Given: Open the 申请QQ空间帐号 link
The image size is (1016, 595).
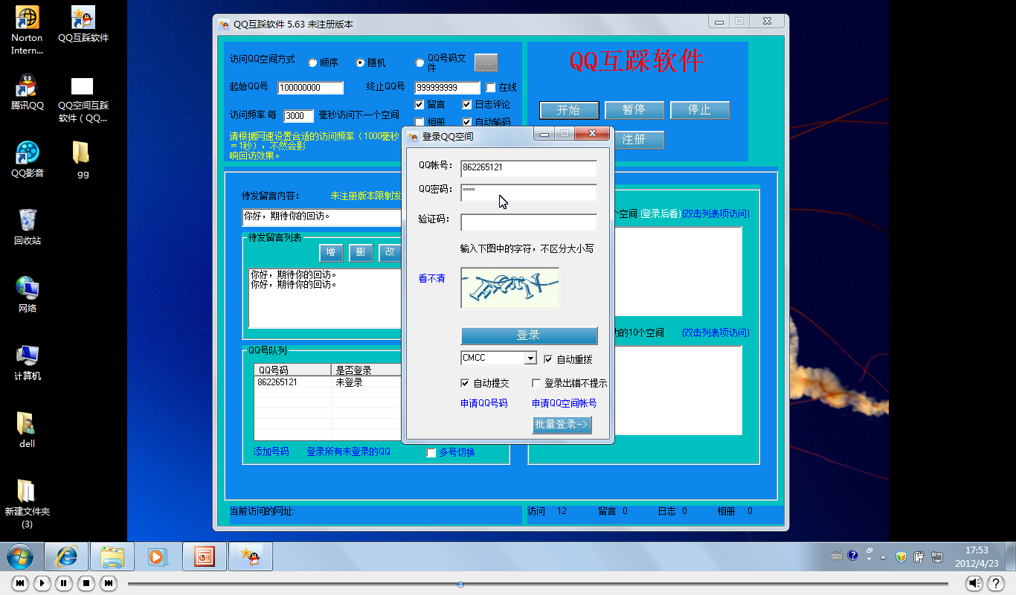Looking at the screenshot, I should tap(564, 404).
